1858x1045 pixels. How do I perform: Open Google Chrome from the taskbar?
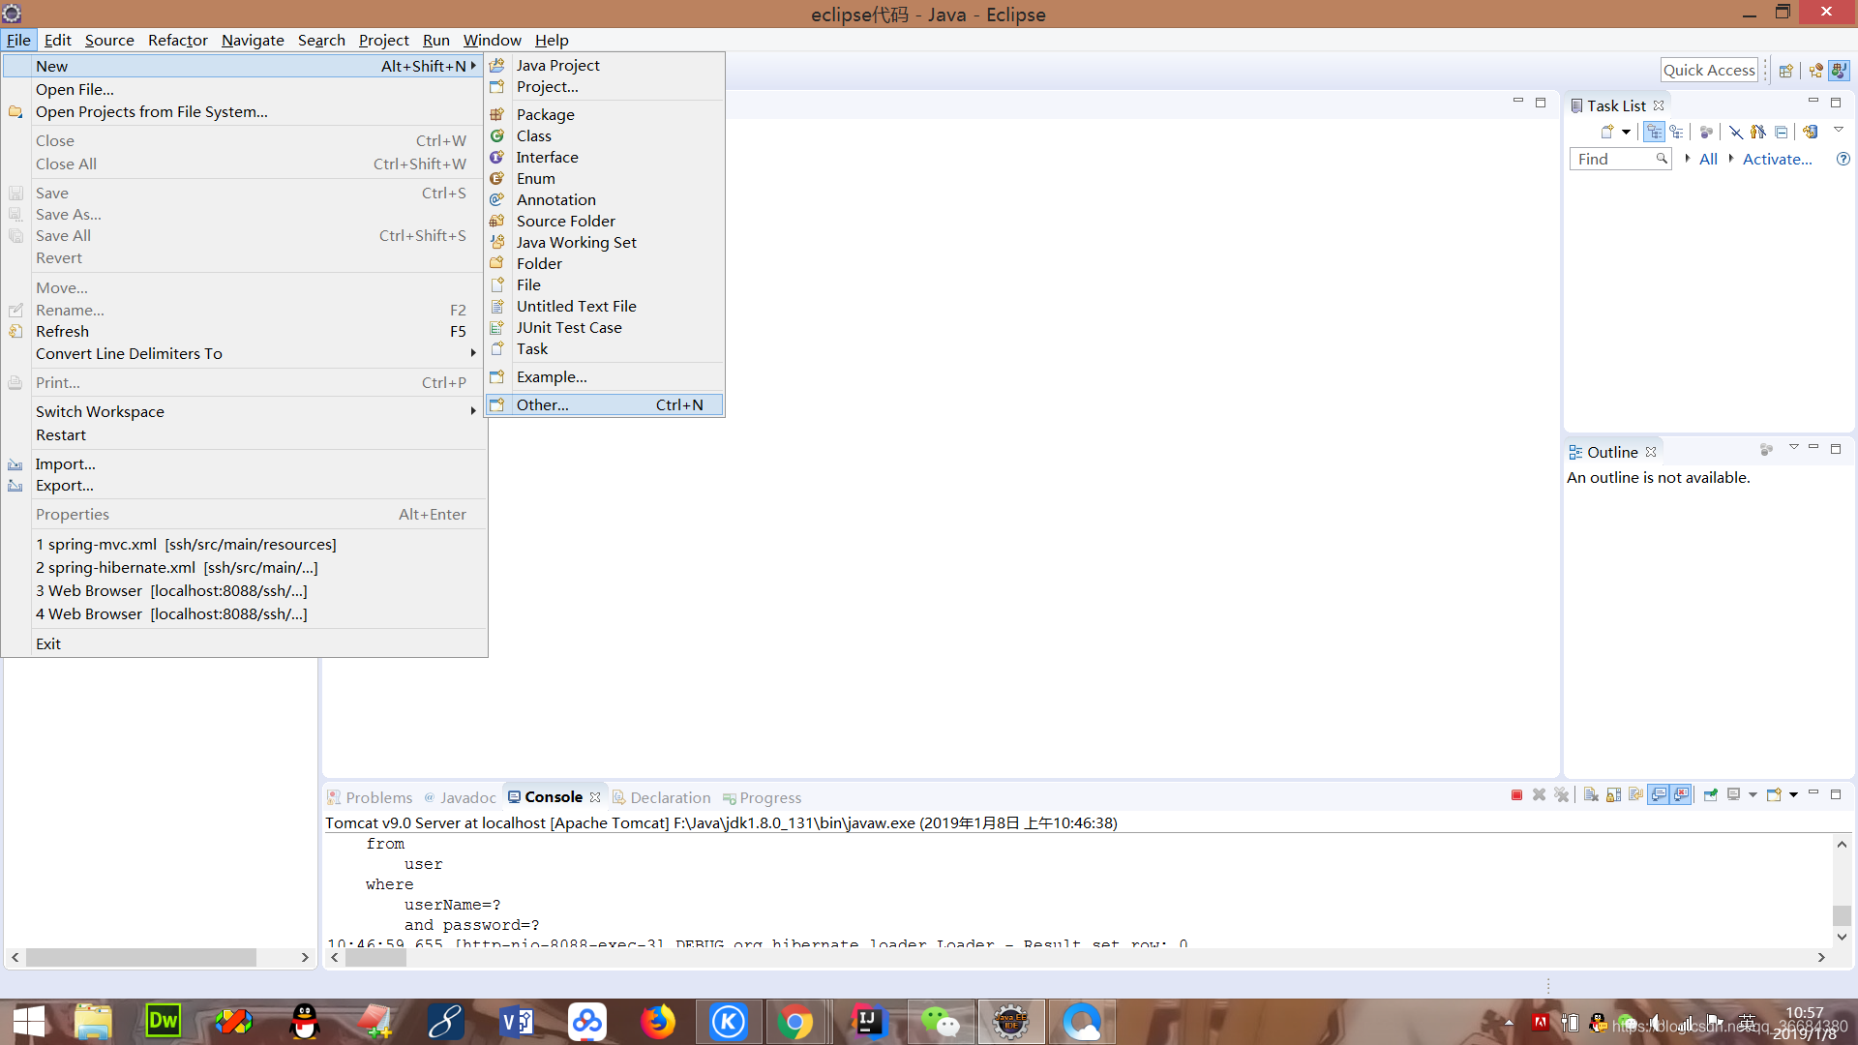point(794,1022)
